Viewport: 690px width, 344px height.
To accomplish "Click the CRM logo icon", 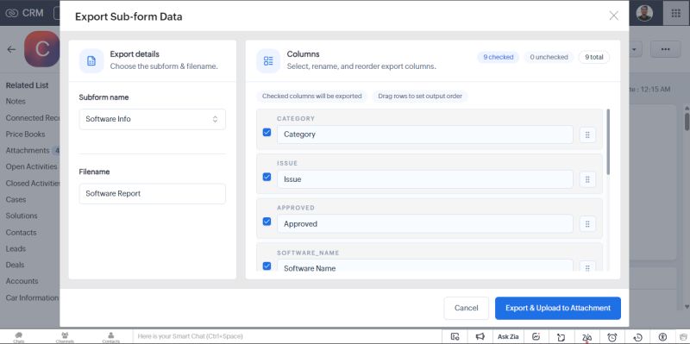I will pyautogui.click(x=11, y=13).
